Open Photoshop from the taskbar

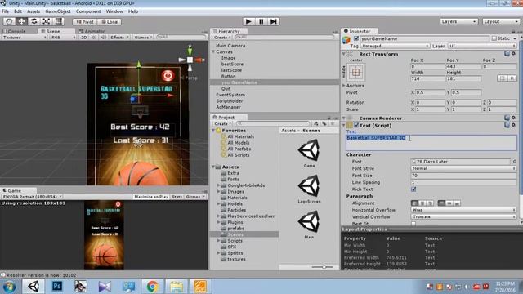tap(57, 286)
